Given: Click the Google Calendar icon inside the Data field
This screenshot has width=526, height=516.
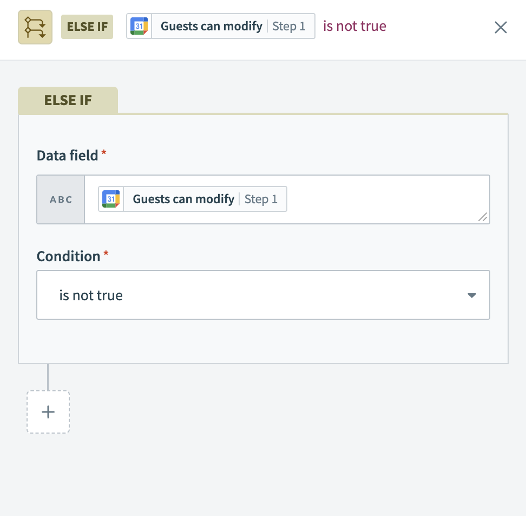Looking at the screenshot, I should (111, 198).
